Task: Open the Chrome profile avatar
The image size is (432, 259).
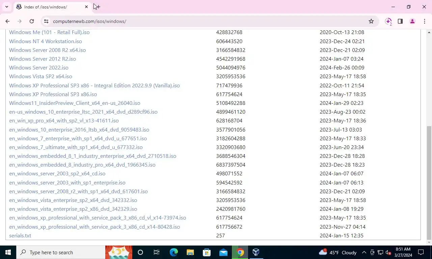Action: coord(412,21)
